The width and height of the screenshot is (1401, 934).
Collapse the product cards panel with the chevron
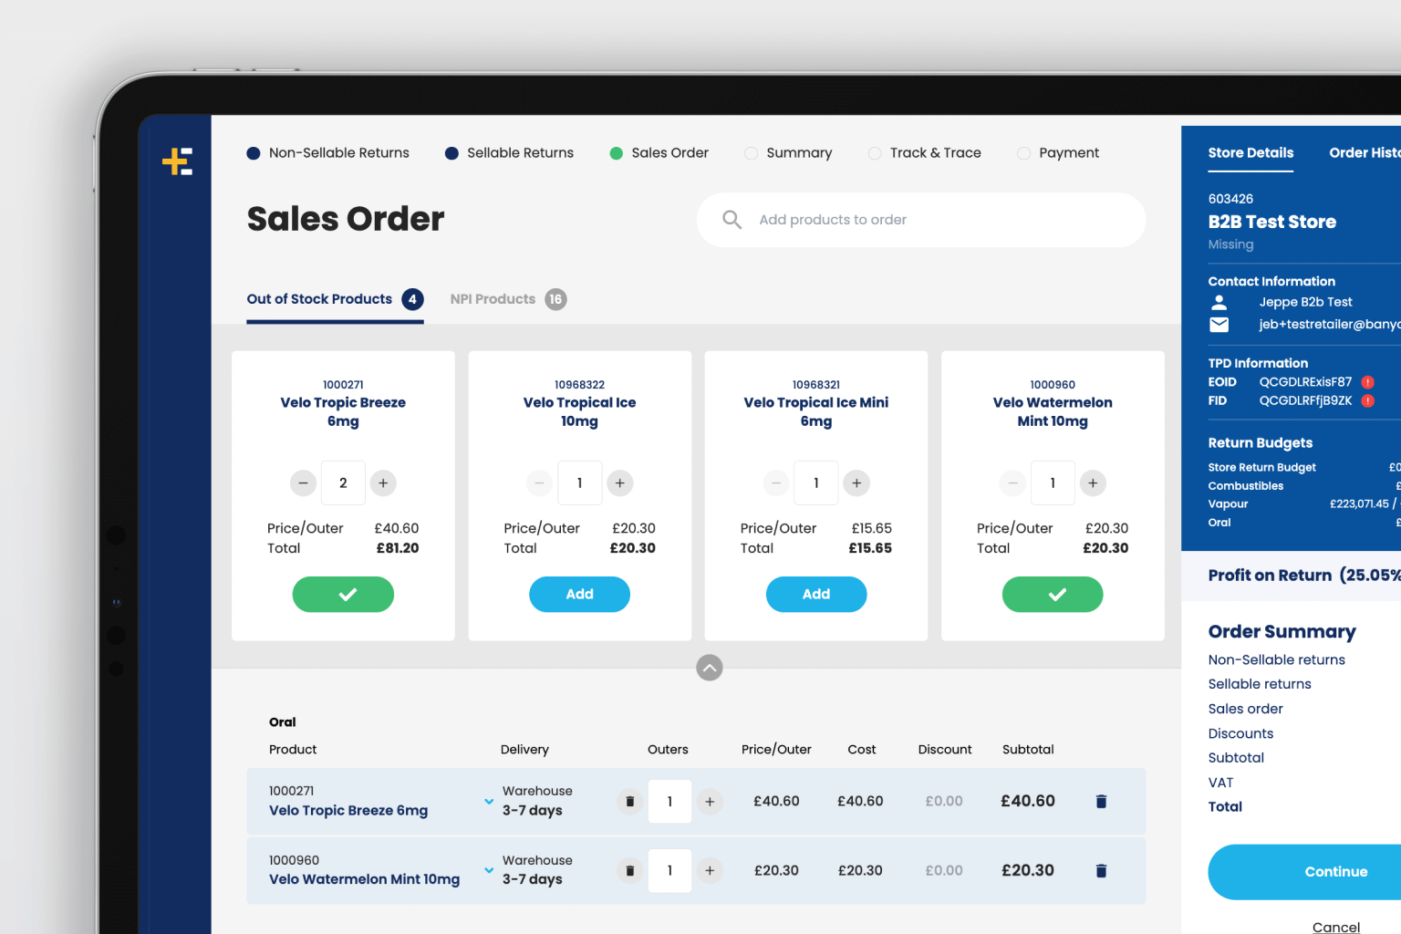[710, 668]
